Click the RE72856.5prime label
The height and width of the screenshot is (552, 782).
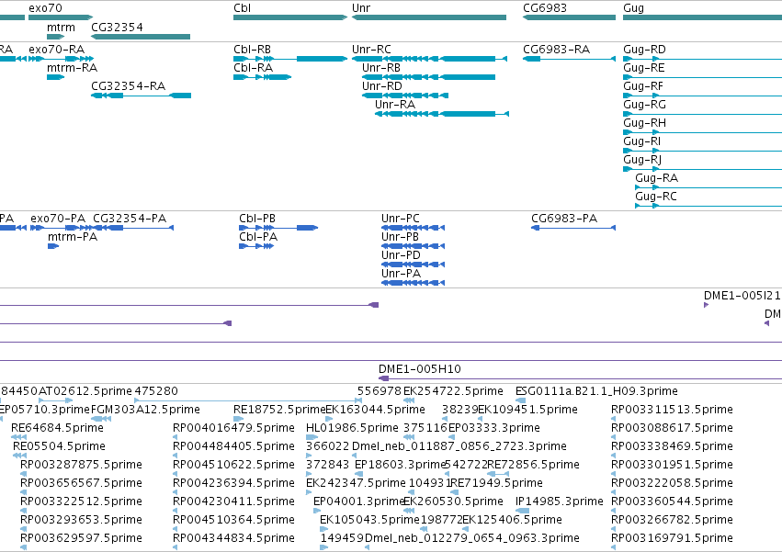pyautogui.click(x=533, y=465)
